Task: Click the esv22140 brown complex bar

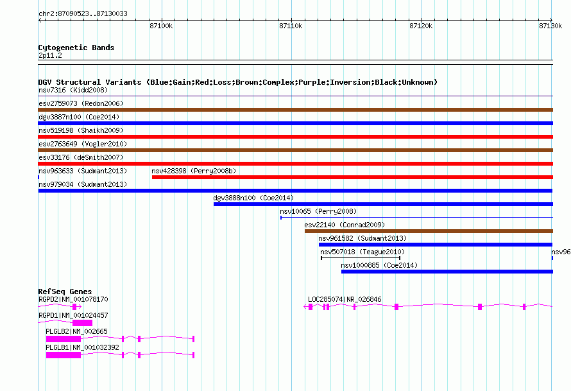Action: click(x=429, y=231)
